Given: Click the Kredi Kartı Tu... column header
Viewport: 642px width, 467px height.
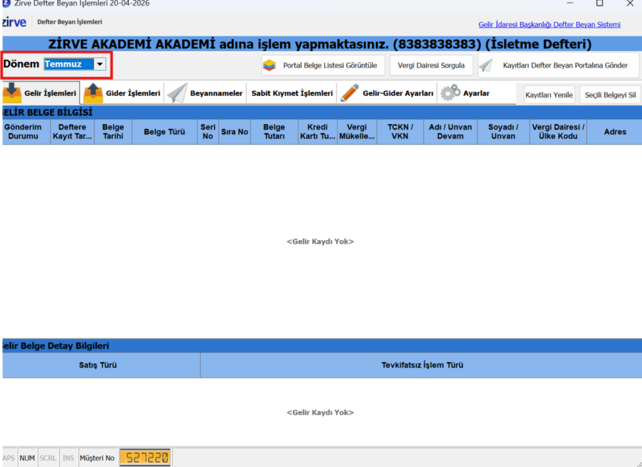Looking at the screenshot, I should click(318, 132).
